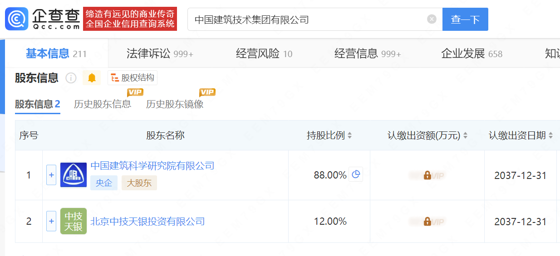Switch to the 经营风险 tab

[x=264, y=53]
